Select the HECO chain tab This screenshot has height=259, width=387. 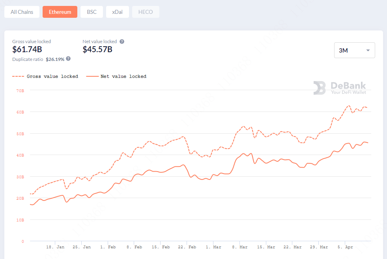tap(146, 12)
